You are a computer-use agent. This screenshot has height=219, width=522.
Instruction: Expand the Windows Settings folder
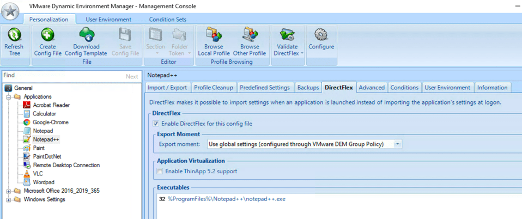[x=9, y=200]
